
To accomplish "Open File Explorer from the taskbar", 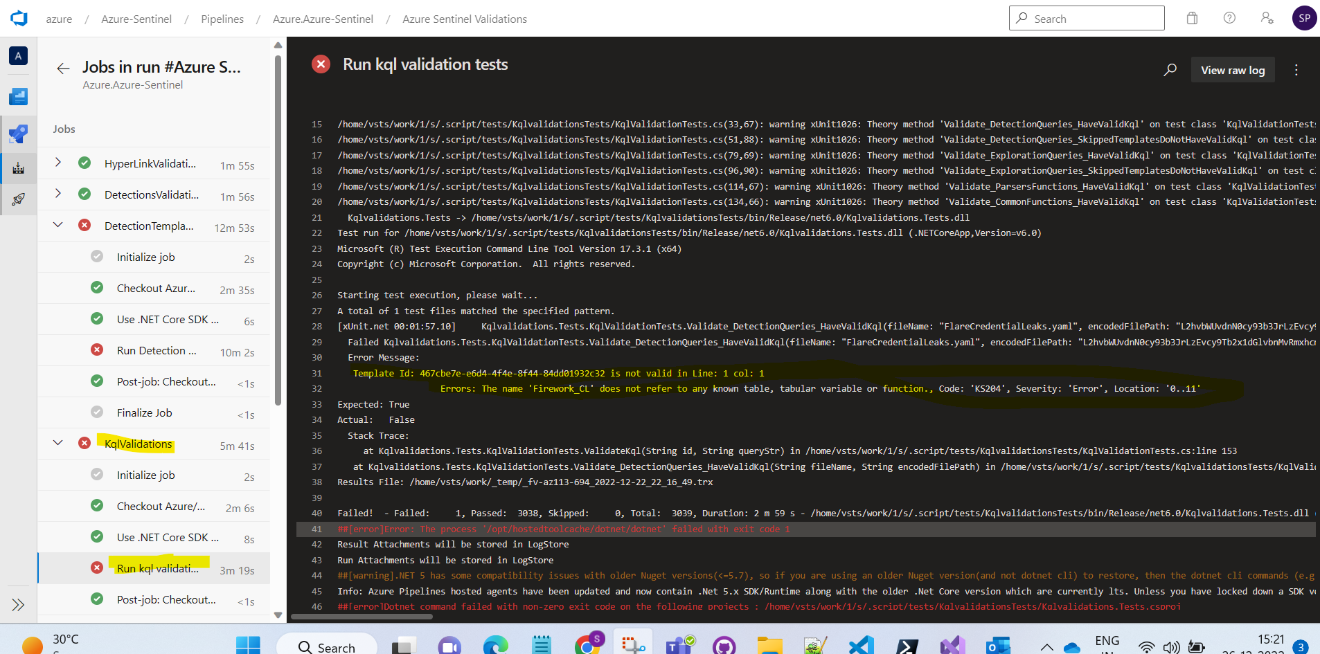I will click(x=769, y=646).
